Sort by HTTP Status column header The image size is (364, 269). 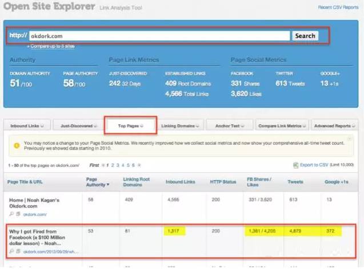(x=223, y=182)
